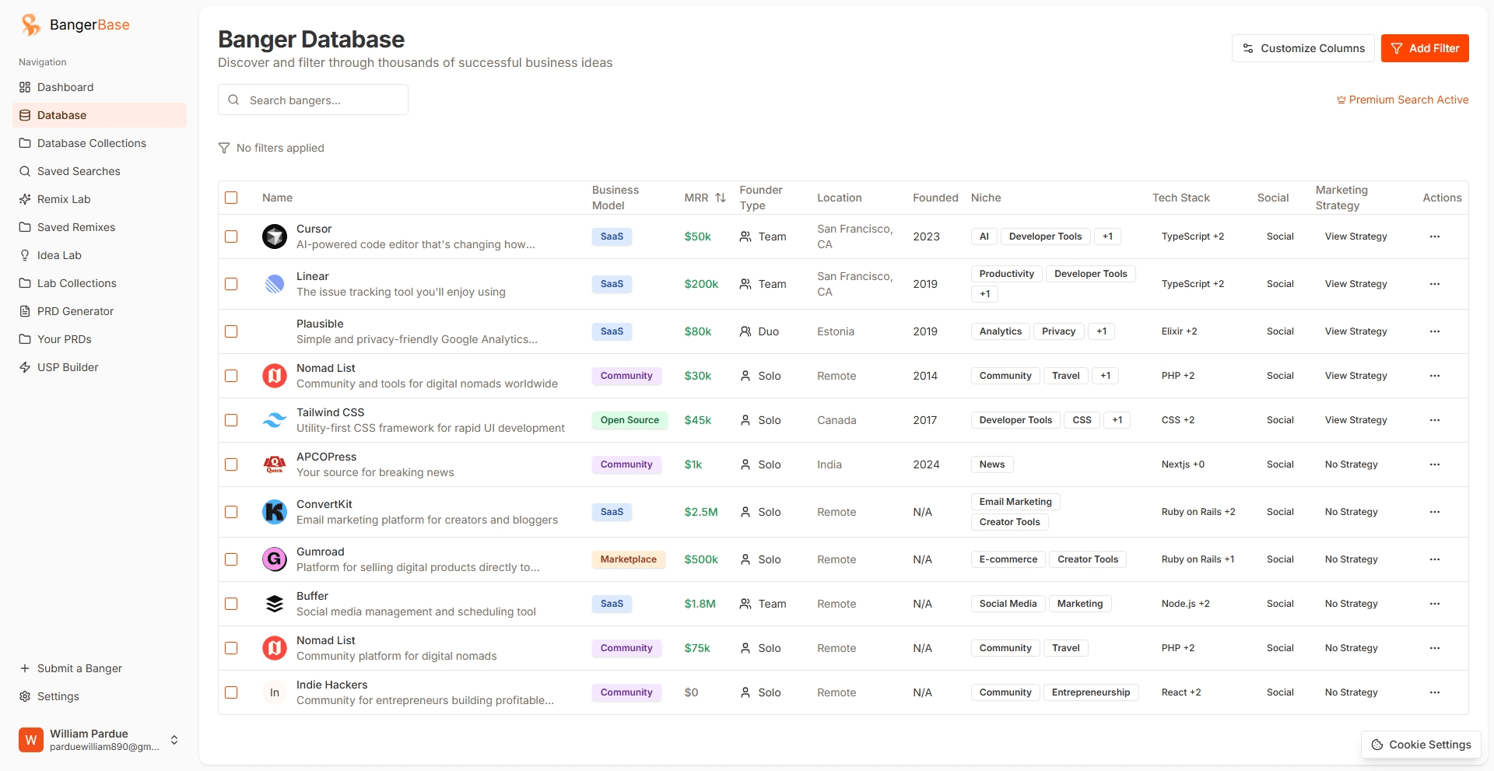Open the actions menu for Buffer row

pyautogui.click(x=1435, y=604)
